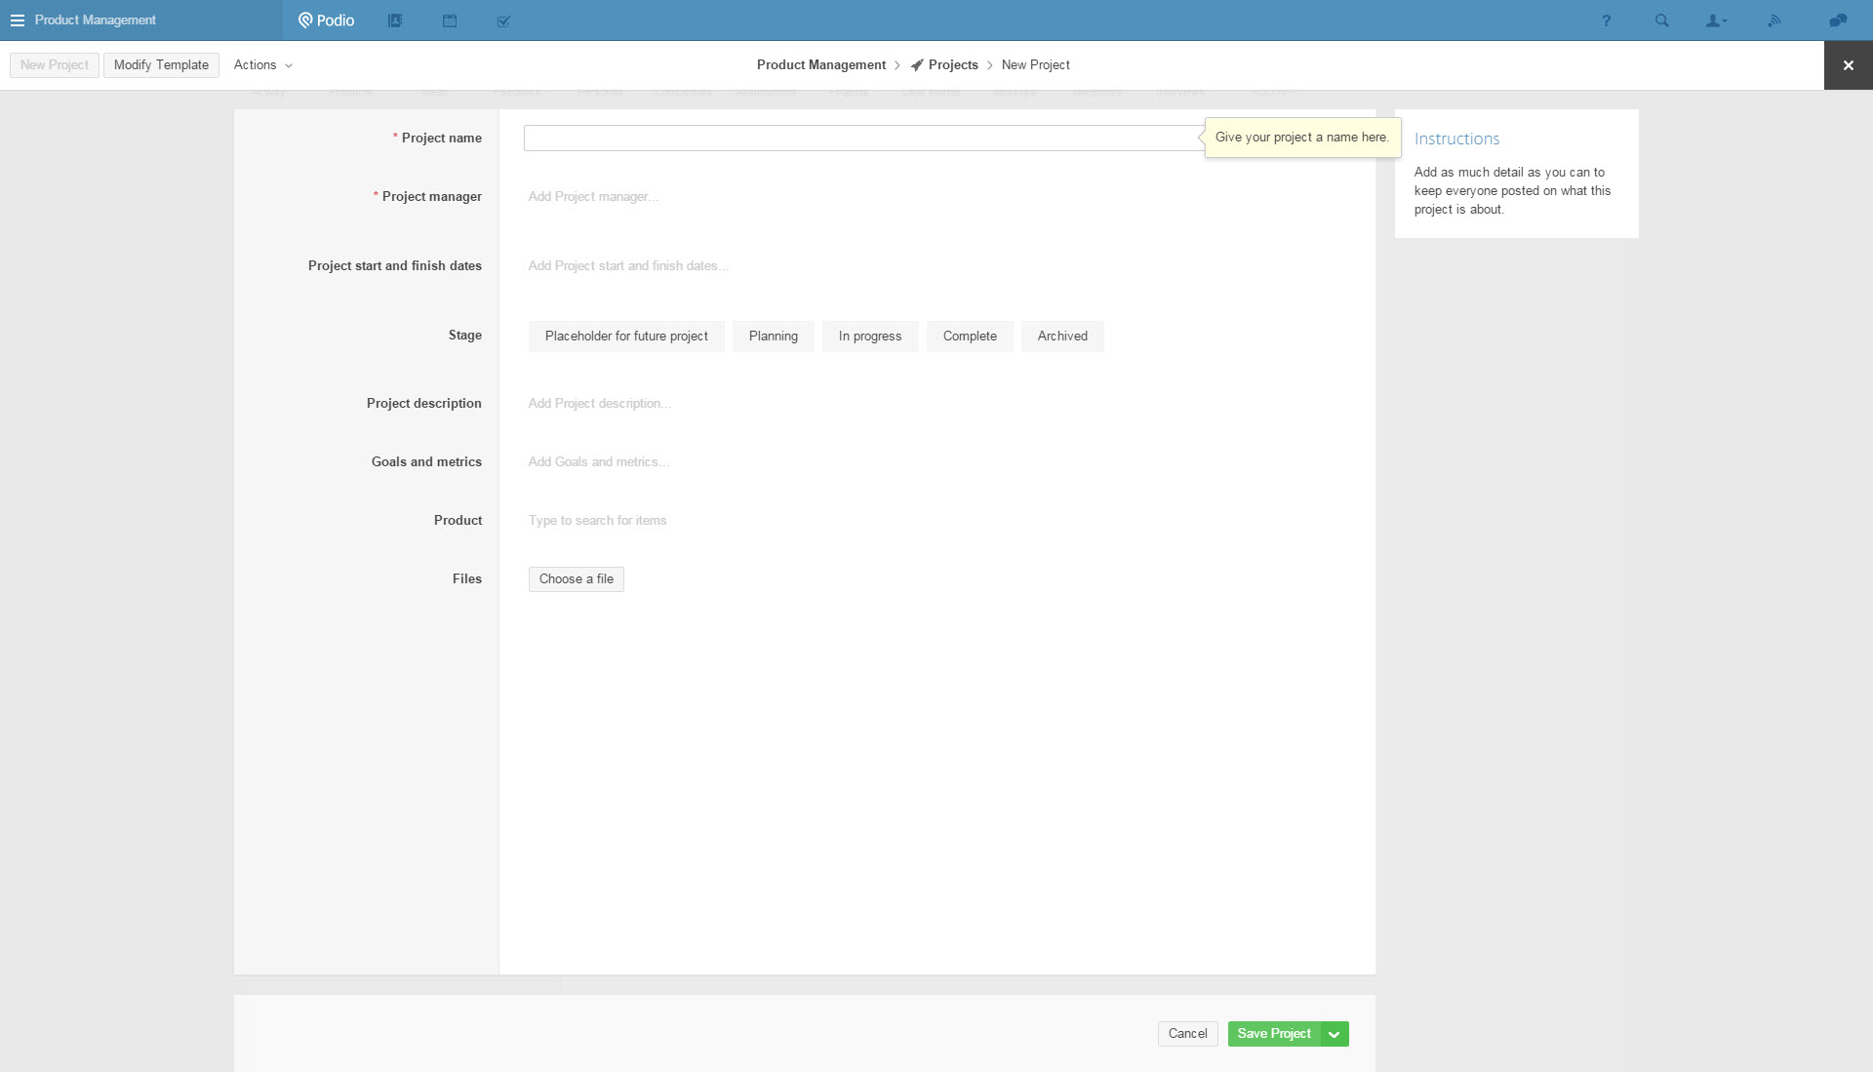Click the help question mark icon
Screen dimensions: 1873x1072
tap(1606, 20)
